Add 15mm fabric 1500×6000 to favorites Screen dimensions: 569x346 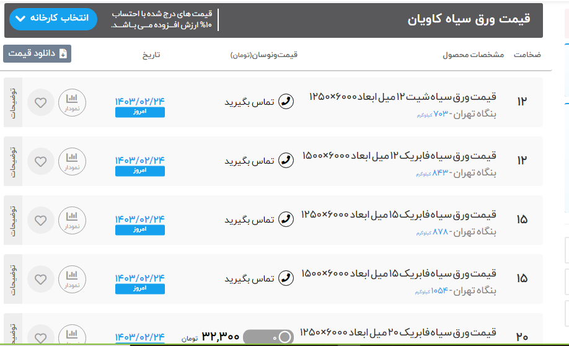(x=41, y=279)
